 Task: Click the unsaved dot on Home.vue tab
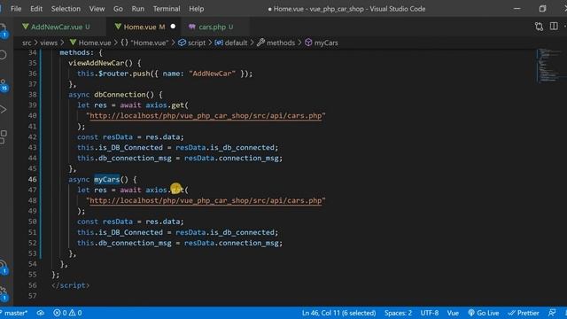coord(173,27)
